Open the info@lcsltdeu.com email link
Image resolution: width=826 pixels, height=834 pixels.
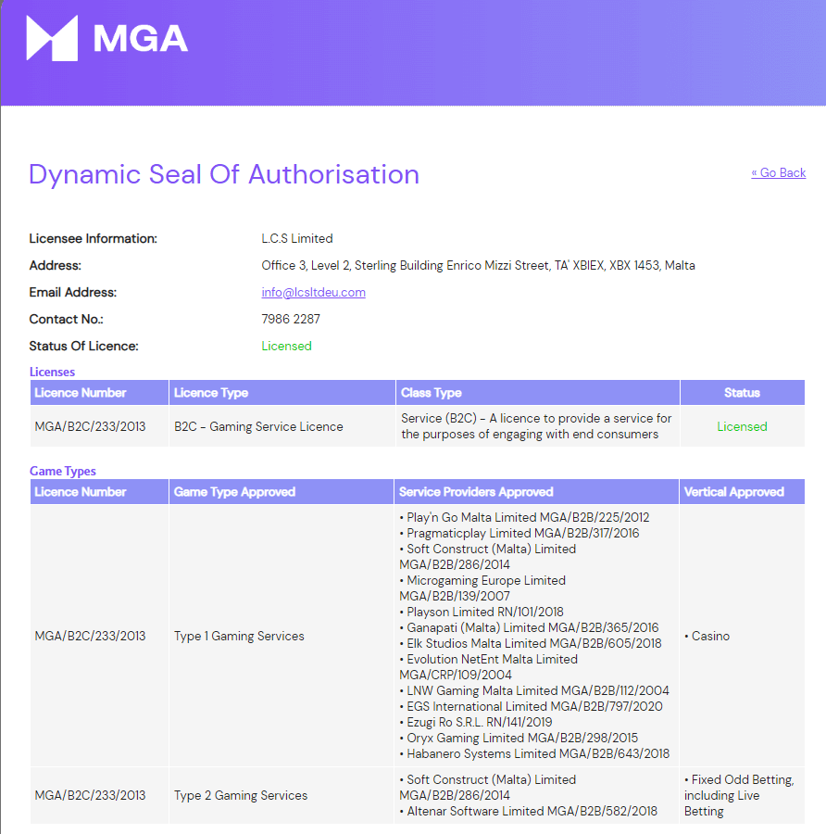tap(313, 293)
